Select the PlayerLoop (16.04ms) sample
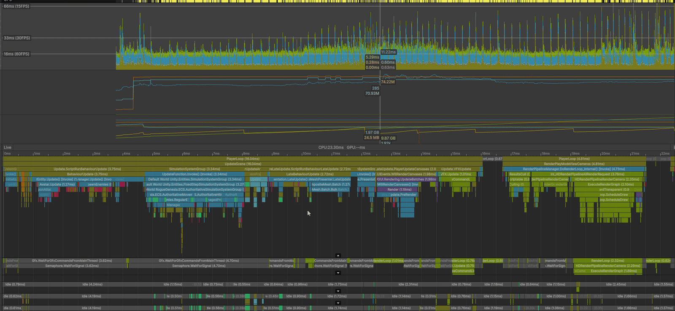The height and width of the screenshot is (311, 675). tap(243, 159)
